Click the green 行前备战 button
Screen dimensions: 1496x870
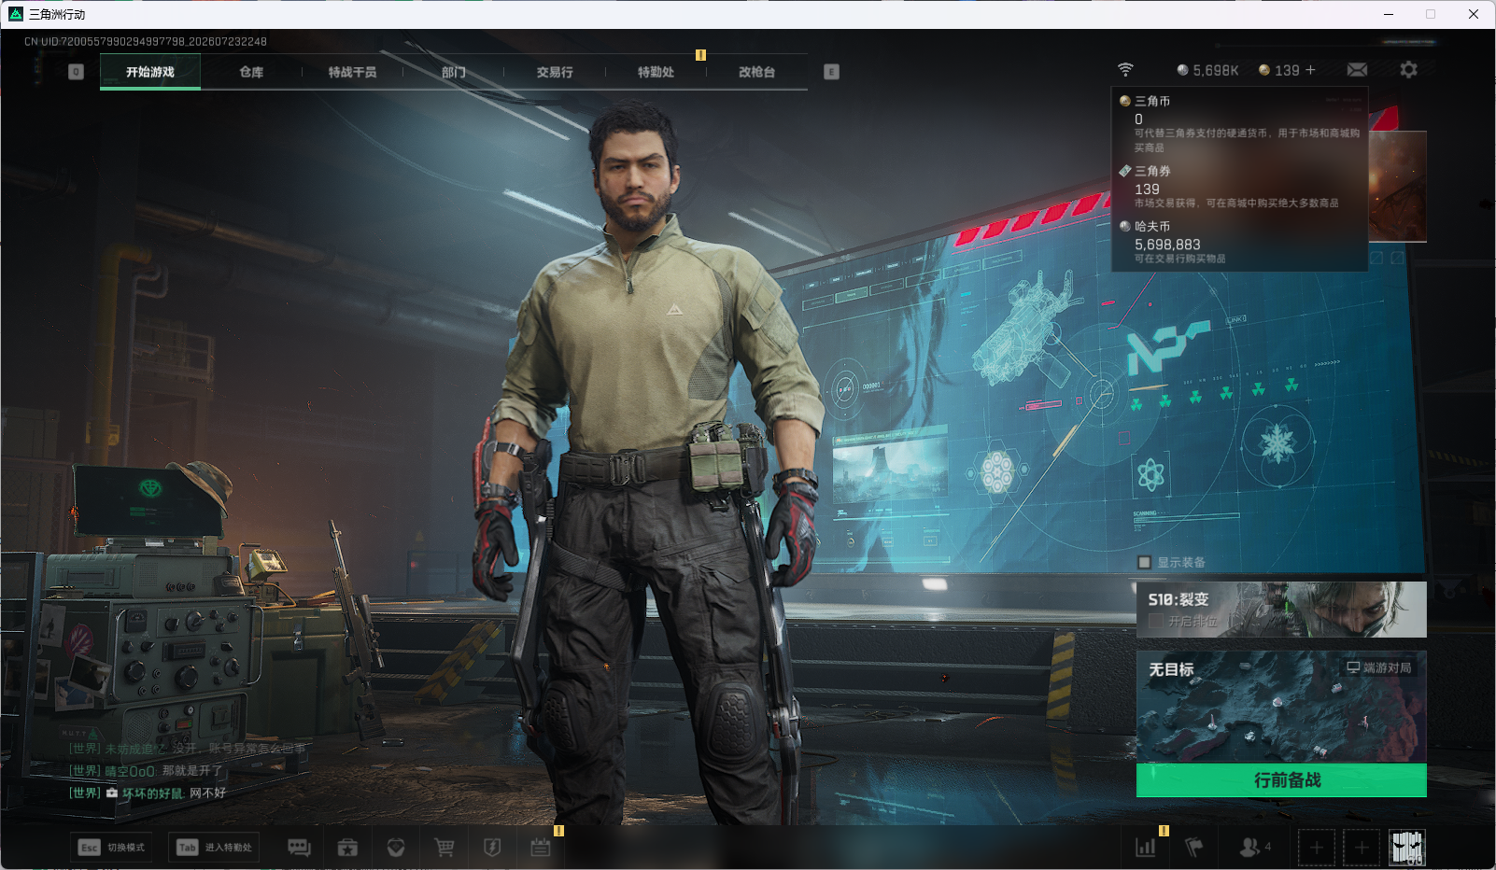(1281, 780)
